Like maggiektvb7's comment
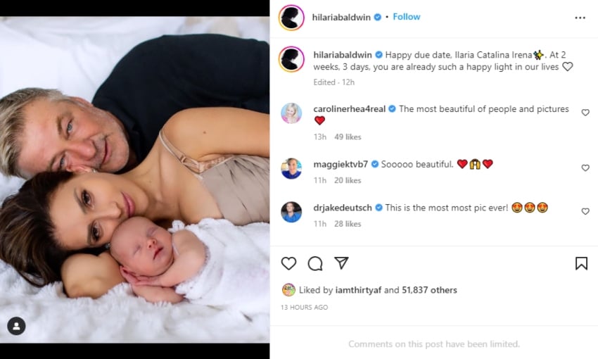598x359 pixels. [x=585, y=168]
